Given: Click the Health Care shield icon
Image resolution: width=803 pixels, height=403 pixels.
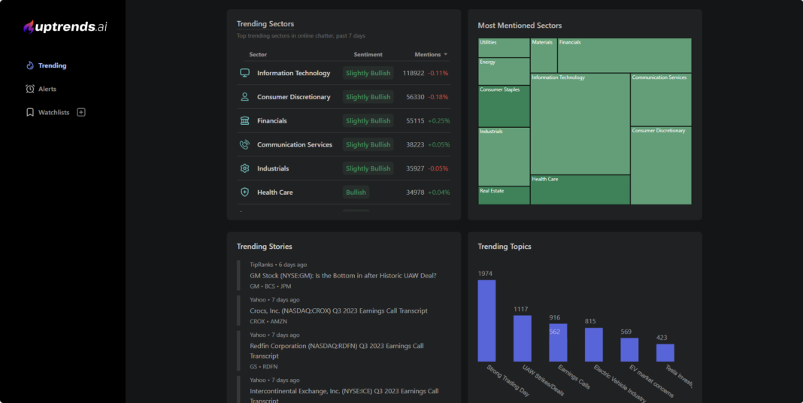Looking at the screenshot, I should pyautogui.click(x=244, y=192).
